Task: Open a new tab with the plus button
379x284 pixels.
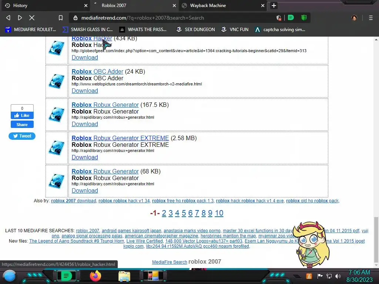Action: tap(274, 6)
